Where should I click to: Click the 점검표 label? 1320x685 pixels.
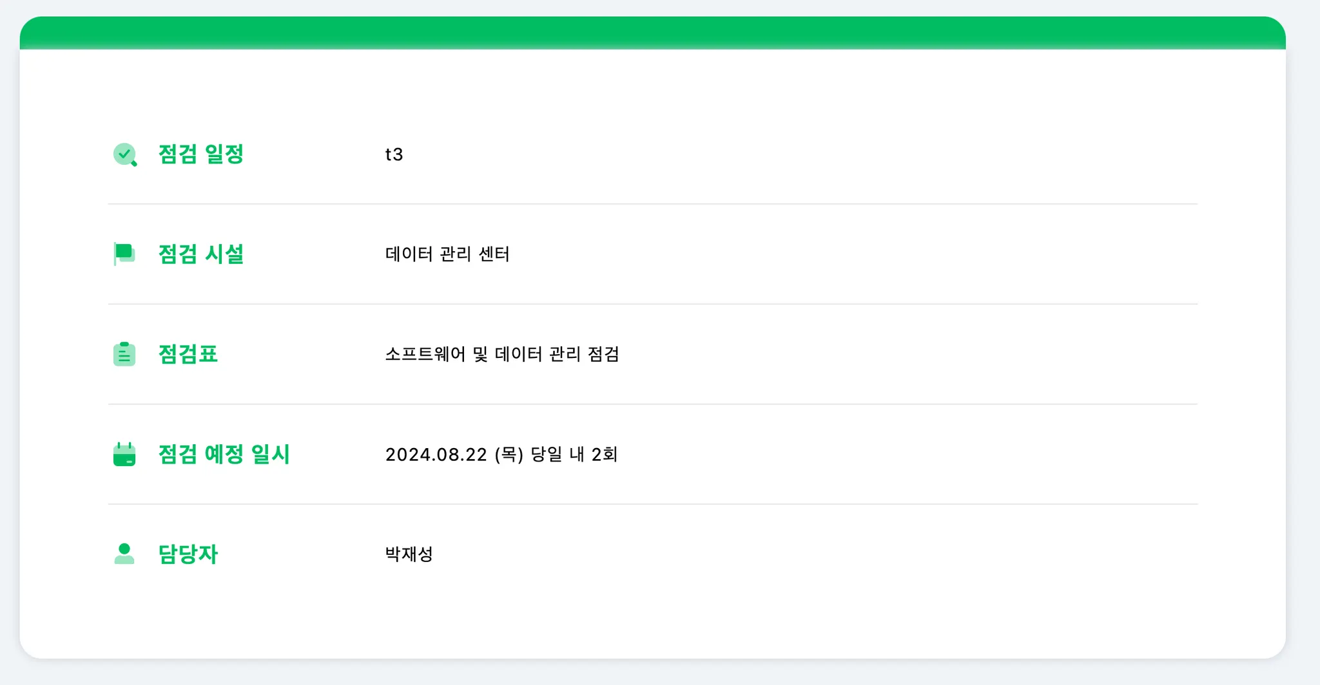click(188, 354)
